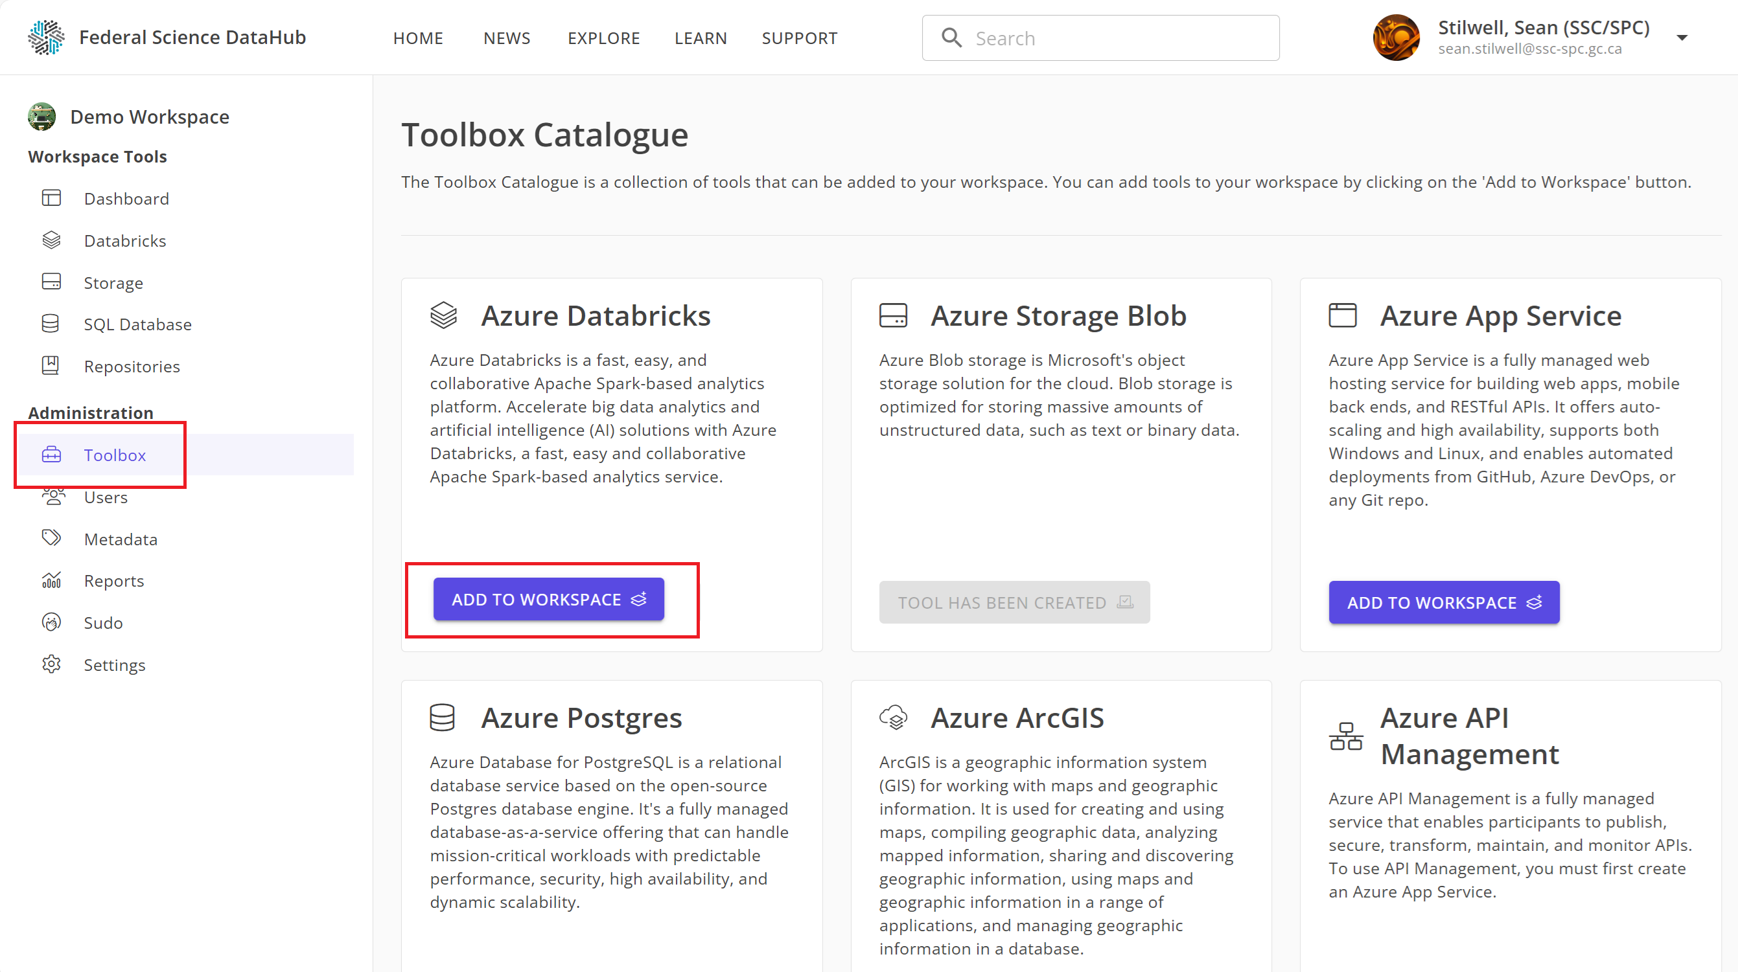Open the LEARN section in the navbar

pos(701,38)
